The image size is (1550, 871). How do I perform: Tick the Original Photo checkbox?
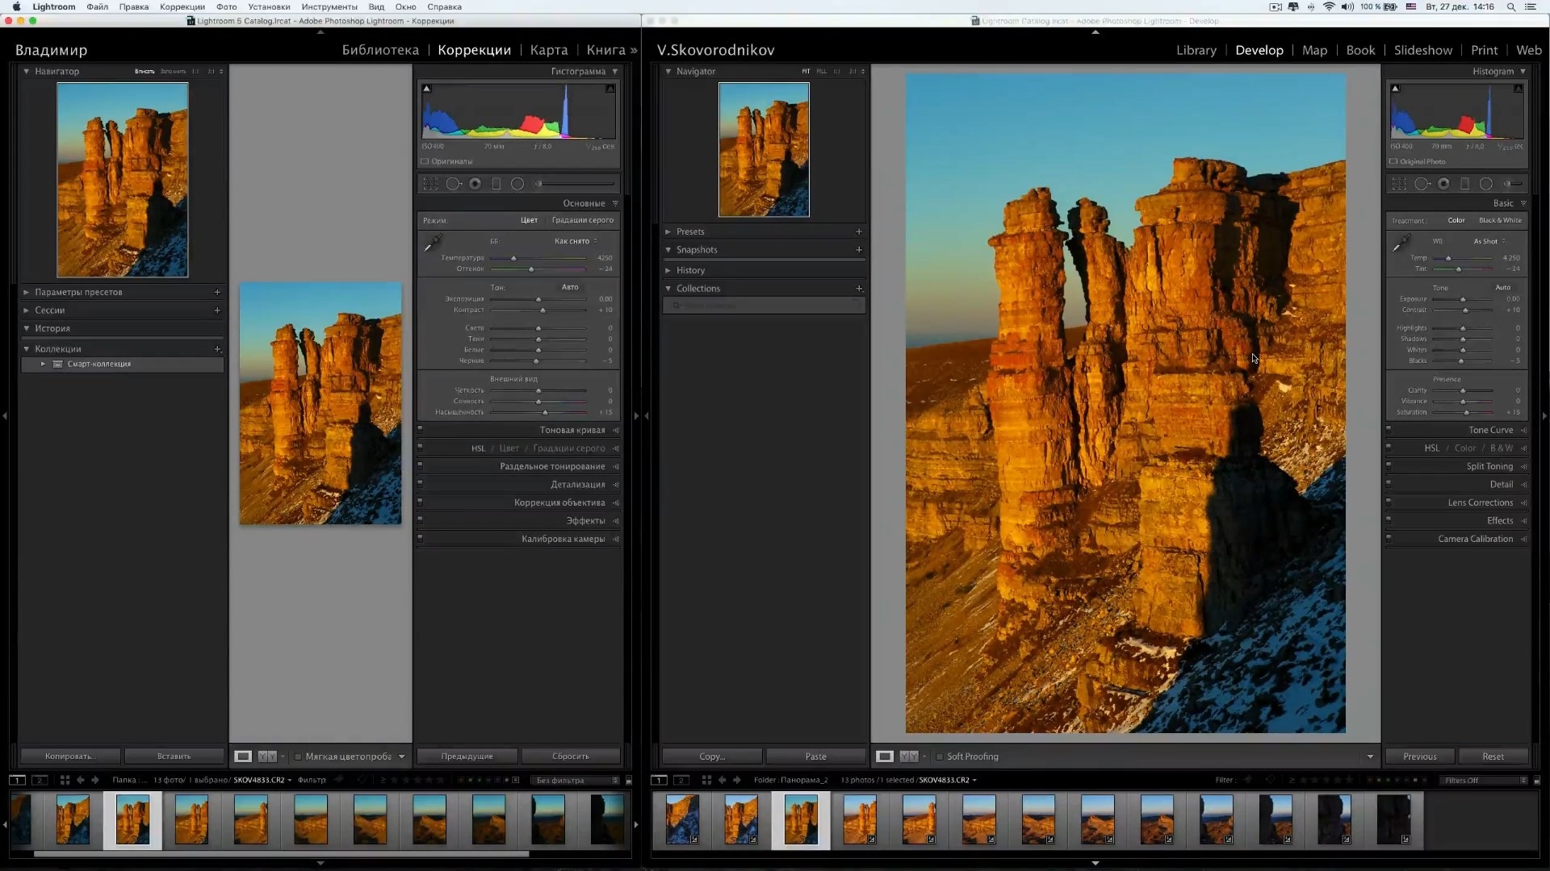click(1393, 161)
